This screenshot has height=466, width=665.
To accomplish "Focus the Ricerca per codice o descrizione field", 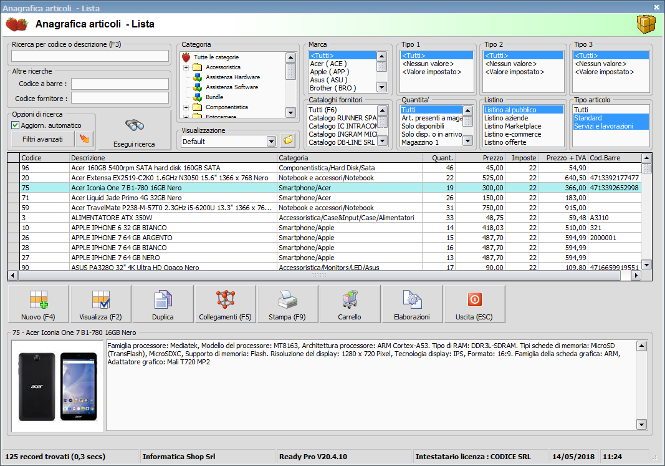I will point(90,56).
